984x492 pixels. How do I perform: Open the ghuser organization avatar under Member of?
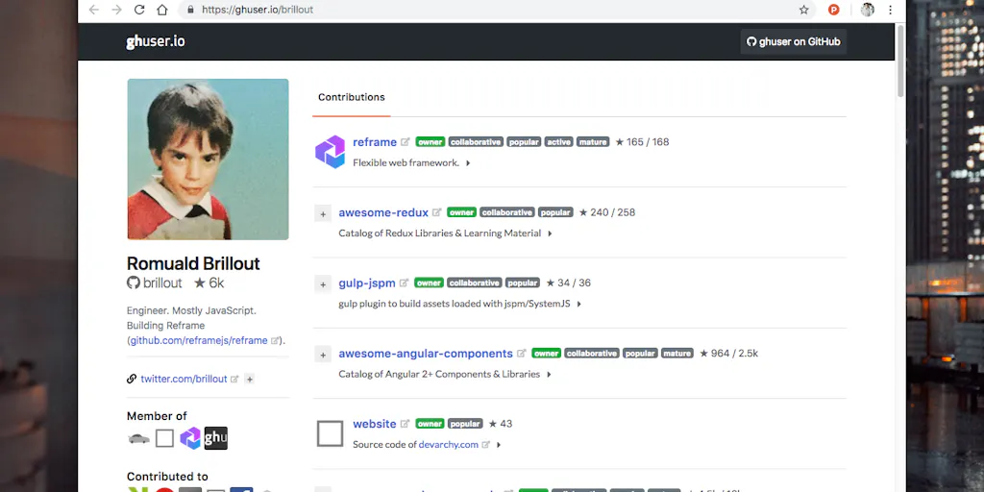tap(216, 438)
